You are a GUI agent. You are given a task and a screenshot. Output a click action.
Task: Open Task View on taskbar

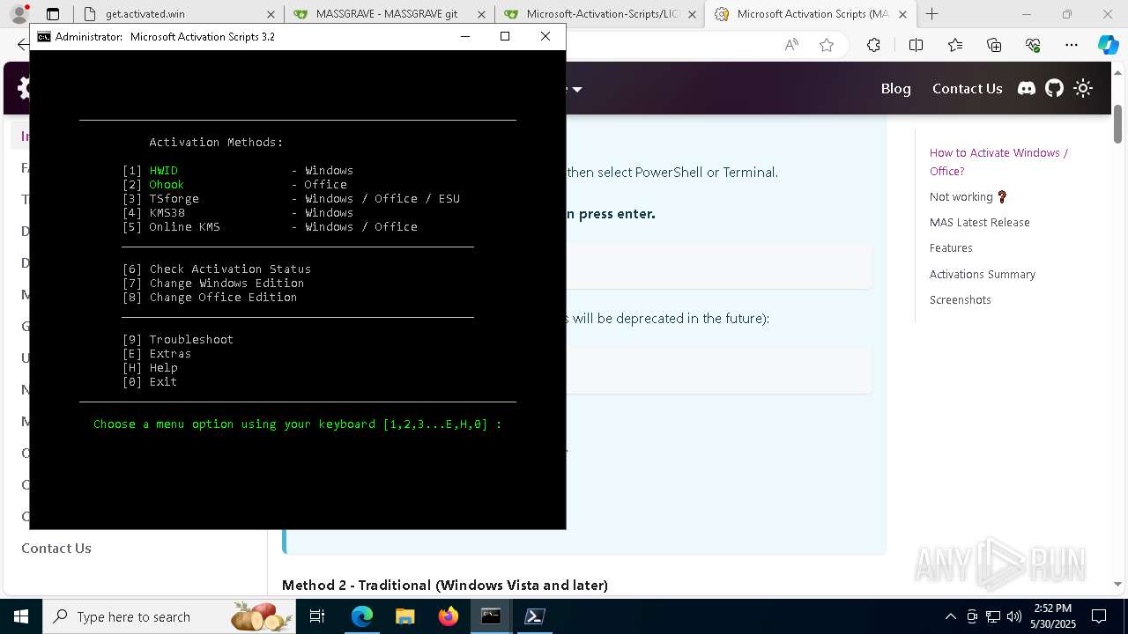pyautogui.click(x=318, y=616)
